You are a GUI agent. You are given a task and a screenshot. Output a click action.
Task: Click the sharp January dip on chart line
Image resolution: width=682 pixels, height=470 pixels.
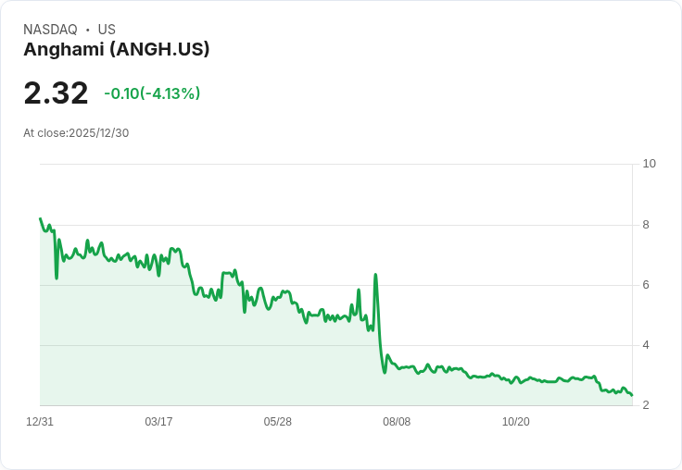[x=57, y=278]
